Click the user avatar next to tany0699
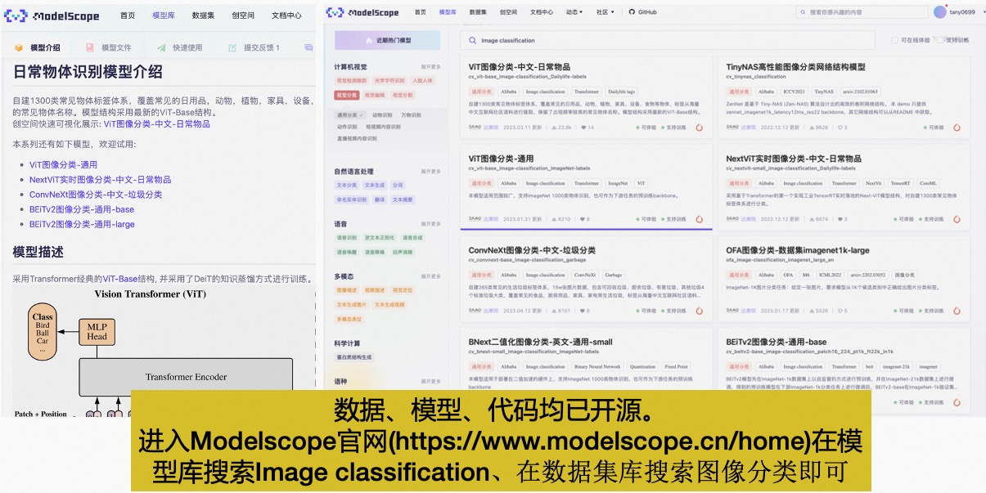Screen dimensions: 986x493 [940, 12]
